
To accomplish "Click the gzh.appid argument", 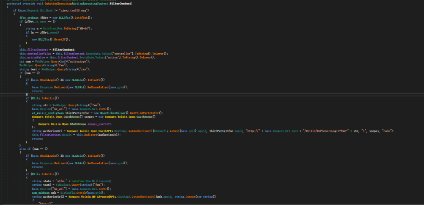I will [x=164, y=197].
